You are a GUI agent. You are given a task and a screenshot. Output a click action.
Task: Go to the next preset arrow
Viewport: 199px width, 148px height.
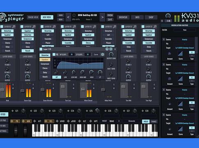102,17
